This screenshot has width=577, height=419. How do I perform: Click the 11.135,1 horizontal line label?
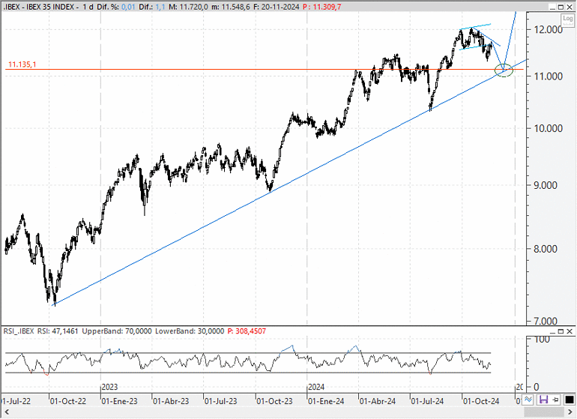22,64
